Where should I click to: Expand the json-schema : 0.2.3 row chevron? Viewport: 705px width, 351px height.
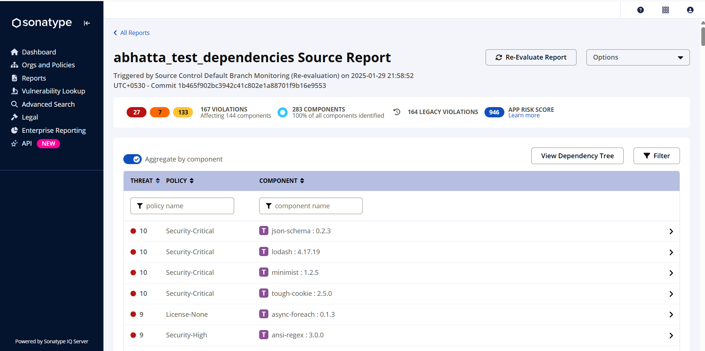671,231
